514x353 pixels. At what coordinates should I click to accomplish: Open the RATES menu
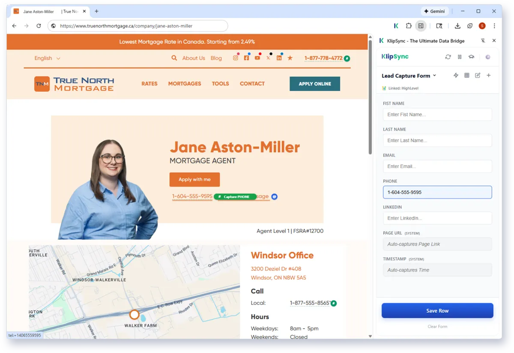point(149,84)
